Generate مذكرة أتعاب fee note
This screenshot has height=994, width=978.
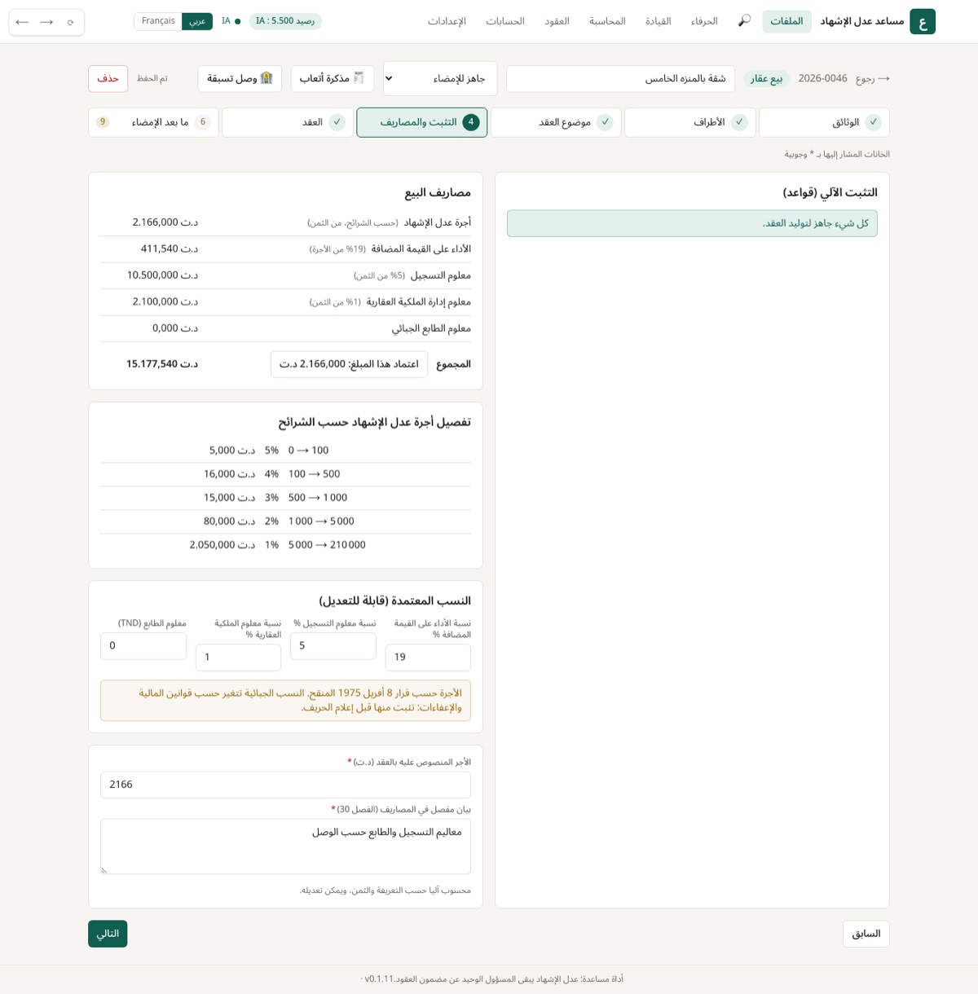tap(333, 79)
